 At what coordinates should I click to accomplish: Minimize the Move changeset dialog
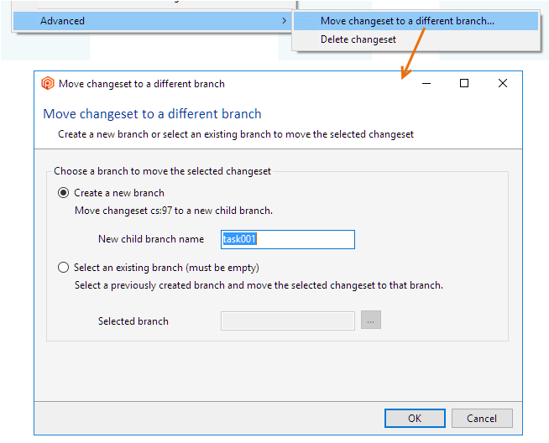pos(426,84)
